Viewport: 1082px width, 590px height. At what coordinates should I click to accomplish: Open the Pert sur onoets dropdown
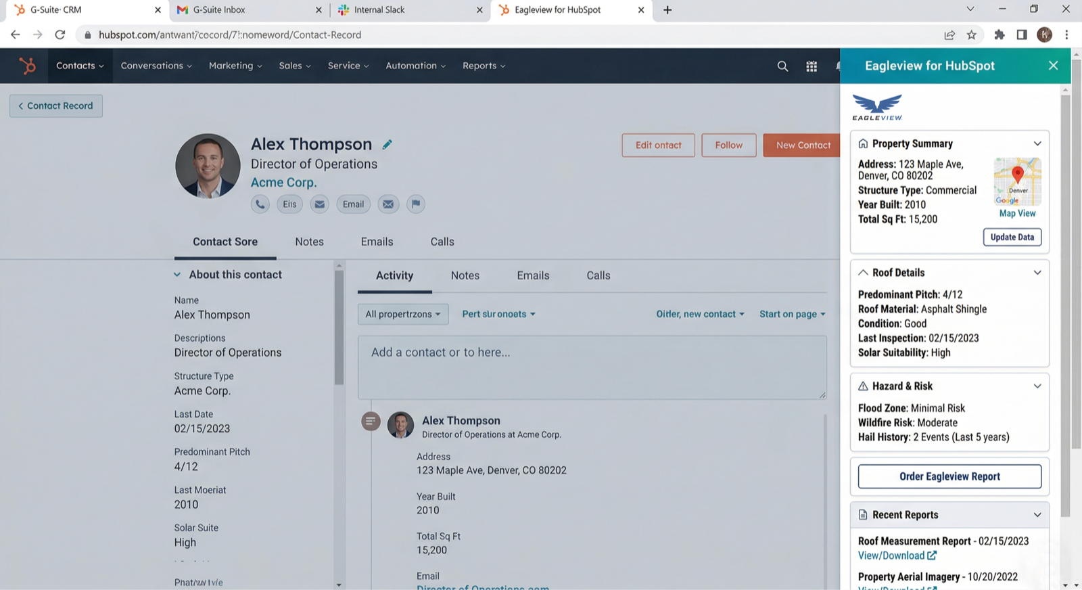pyautogui.click(x=498, y=314)
